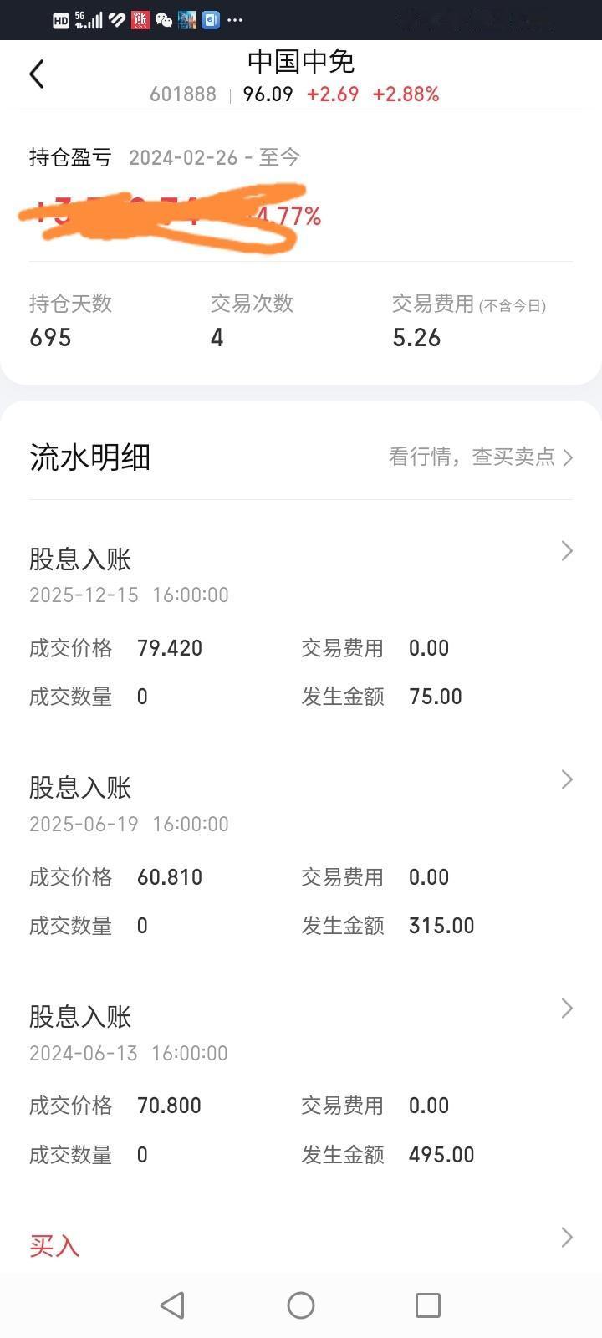Tap the 中国中免 stock title
The width and height of the screenshot is (602, 1338).
click(x=301, y=61)
